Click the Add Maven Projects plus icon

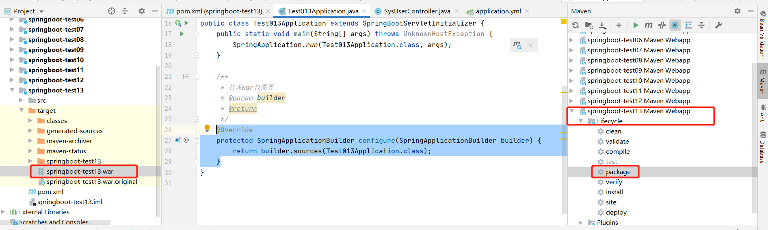(x=619, y=25)
